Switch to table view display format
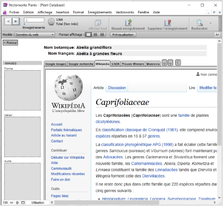Viewport: 223px width, 206px height. pos(102,35)
